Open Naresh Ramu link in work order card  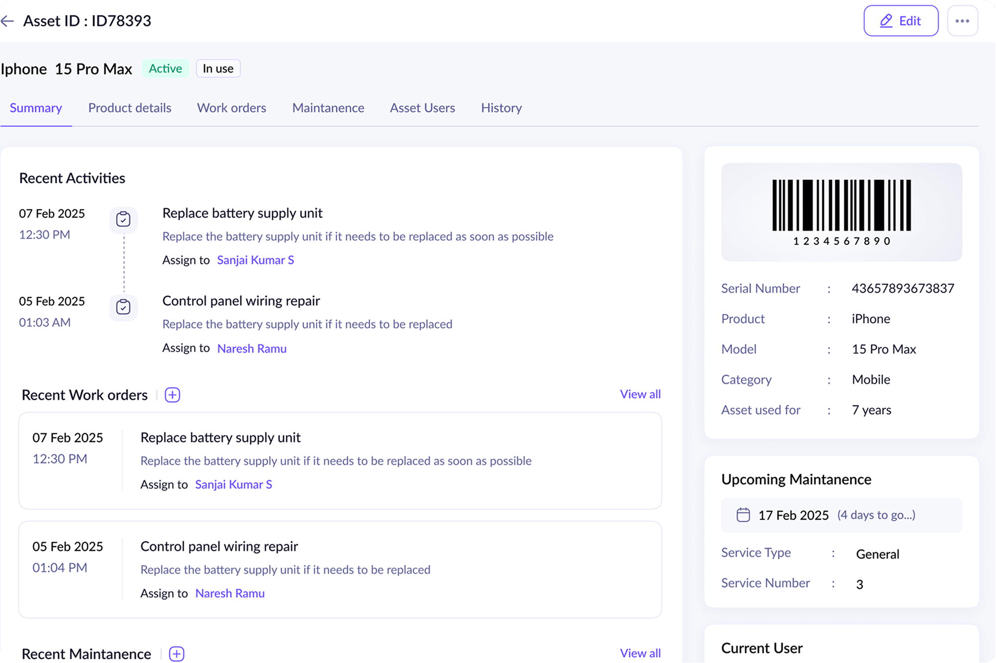click(230, 593)
